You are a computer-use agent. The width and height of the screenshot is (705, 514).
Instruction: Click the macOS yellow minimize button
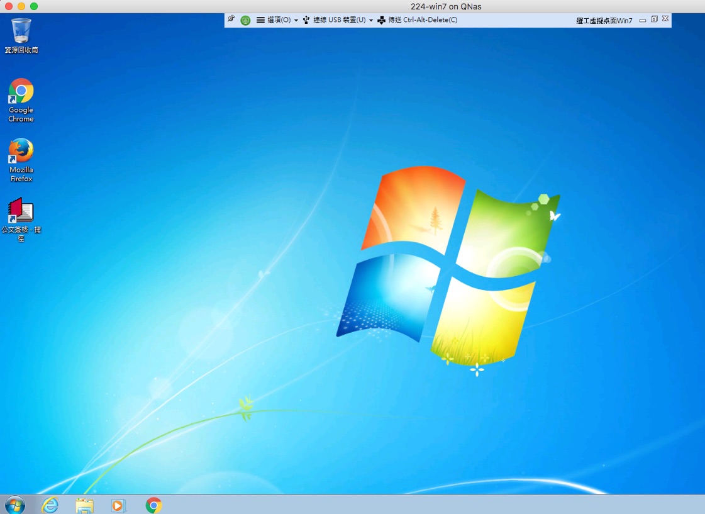(x=21, y=6)
